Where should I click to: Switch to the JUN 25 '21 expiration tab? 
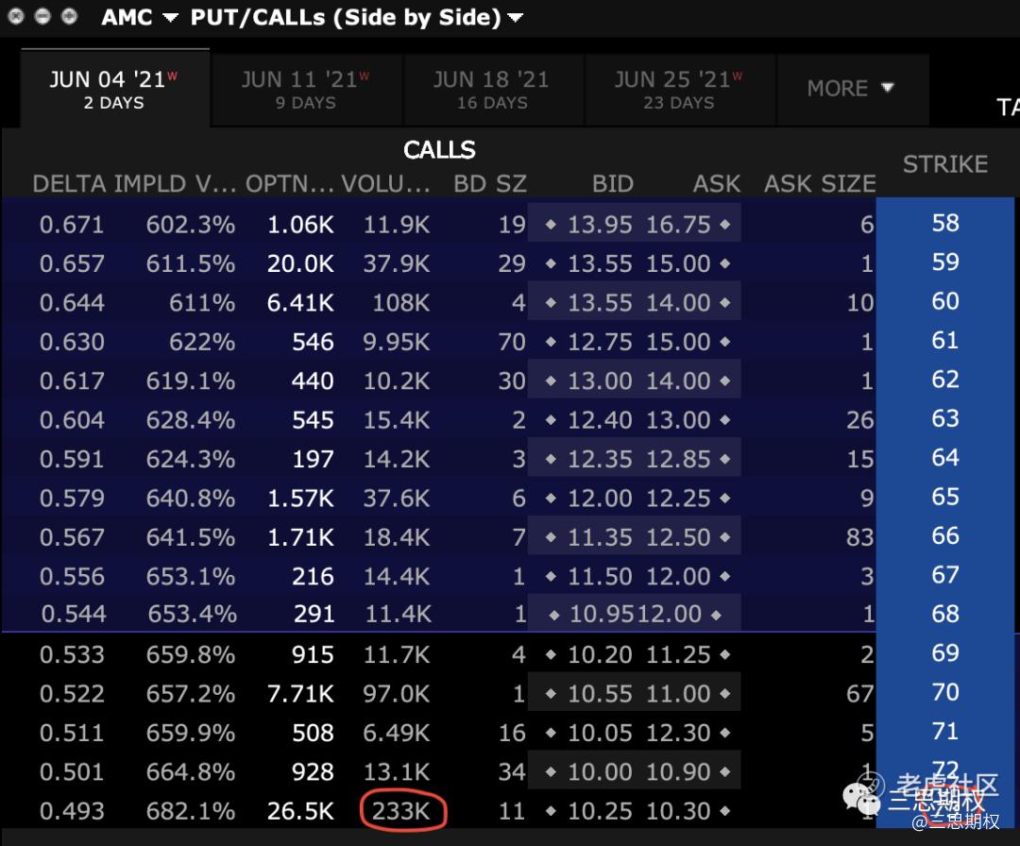tap(679, 89)
